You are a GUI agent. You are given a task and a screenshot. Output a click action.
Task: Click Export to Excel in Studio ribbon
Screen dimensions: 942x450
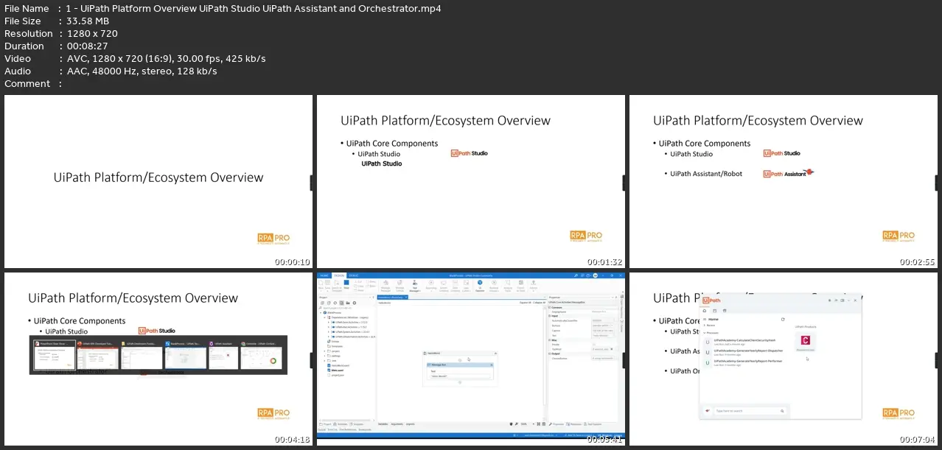[x=520, y=285]
